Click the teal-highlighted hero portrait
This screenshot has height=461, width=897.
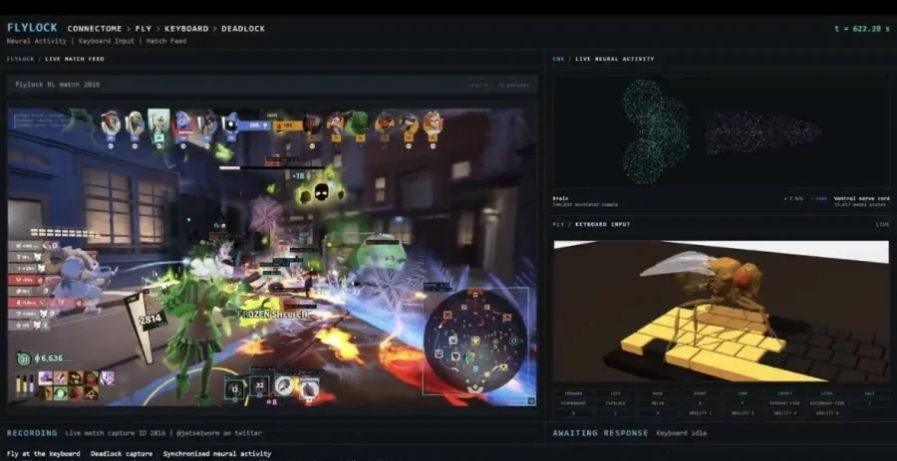coord(158,123)
